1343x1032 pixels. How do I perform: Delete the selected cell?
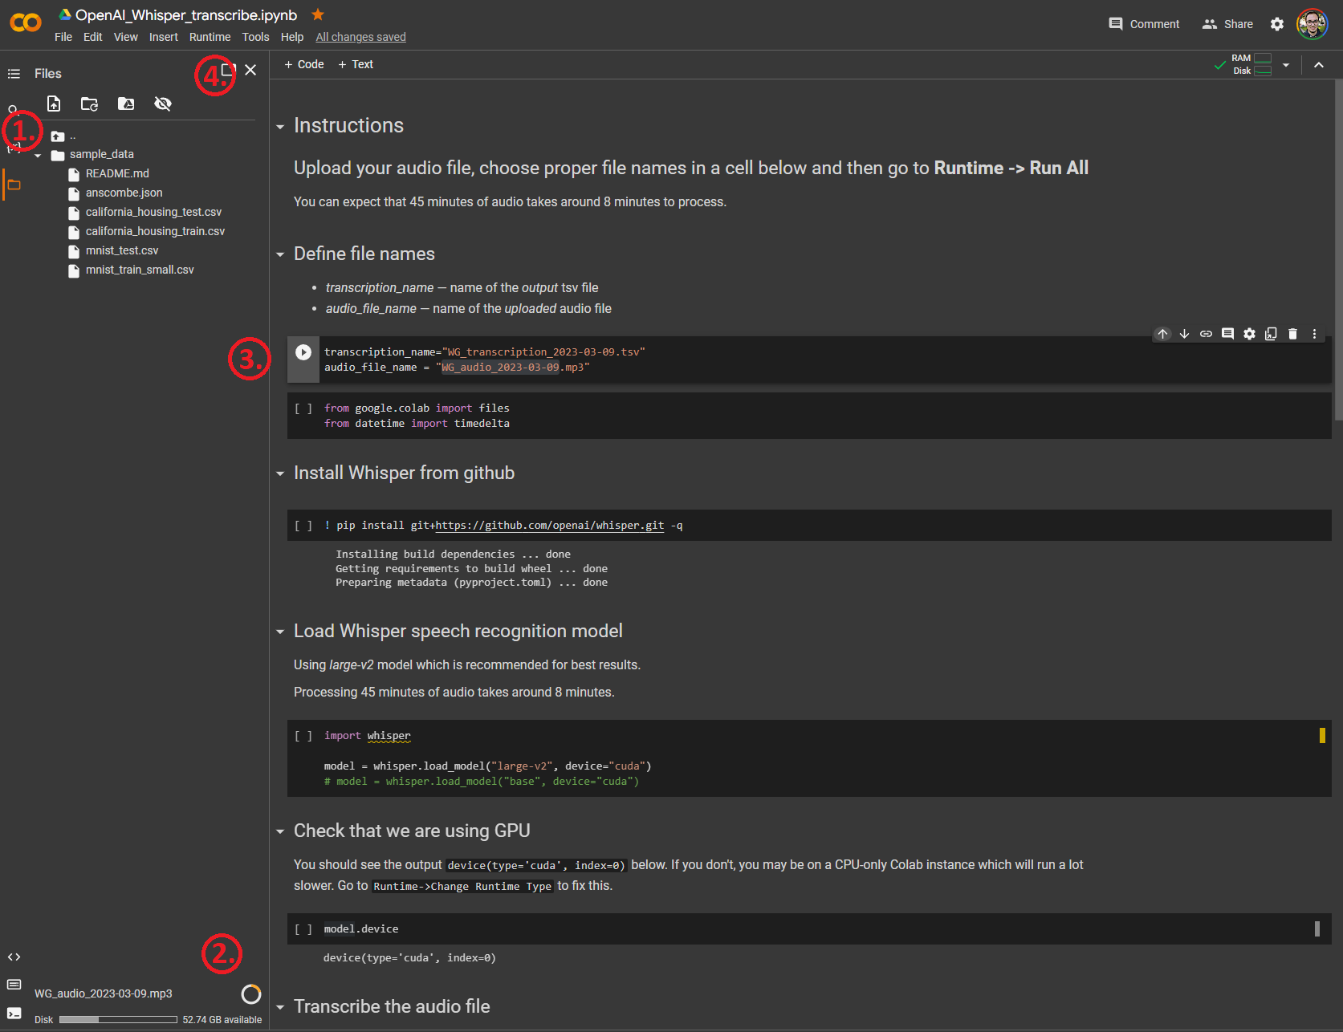click(1292, 334)
